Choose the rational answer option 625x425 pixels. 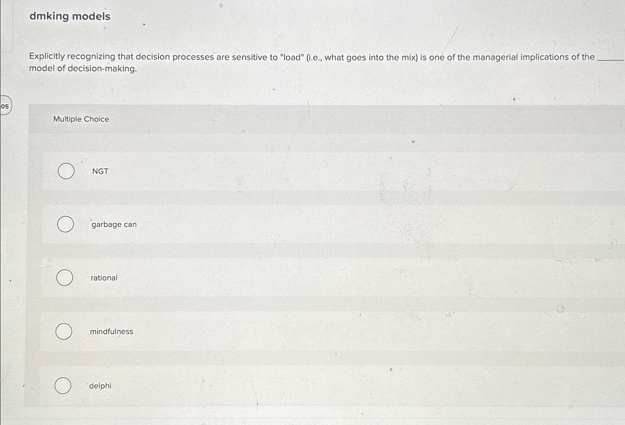65,278
